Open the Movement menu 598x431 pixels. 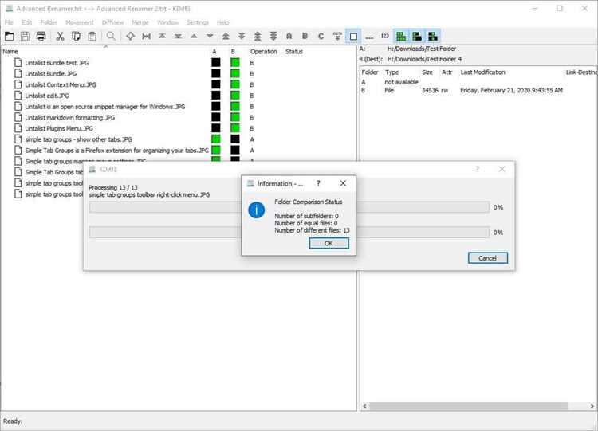pyautogui.click(x=79, y=22)
